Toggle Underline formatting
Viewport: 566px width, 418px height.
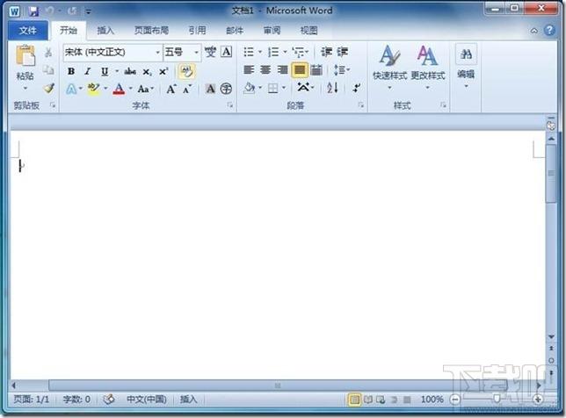pyautogui.click(x=105, y=71)
